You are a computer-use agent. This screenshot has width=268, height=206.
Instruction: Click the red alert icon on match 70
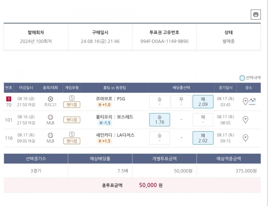(9, 99)
